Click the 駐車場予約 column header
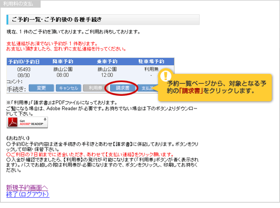The height and width of the screenshot is (208, 280). (x=151, y=61)
